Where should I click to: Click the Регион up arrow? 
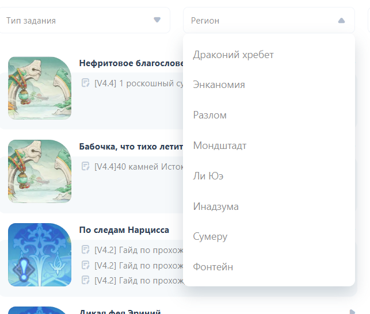click(341, 21)
